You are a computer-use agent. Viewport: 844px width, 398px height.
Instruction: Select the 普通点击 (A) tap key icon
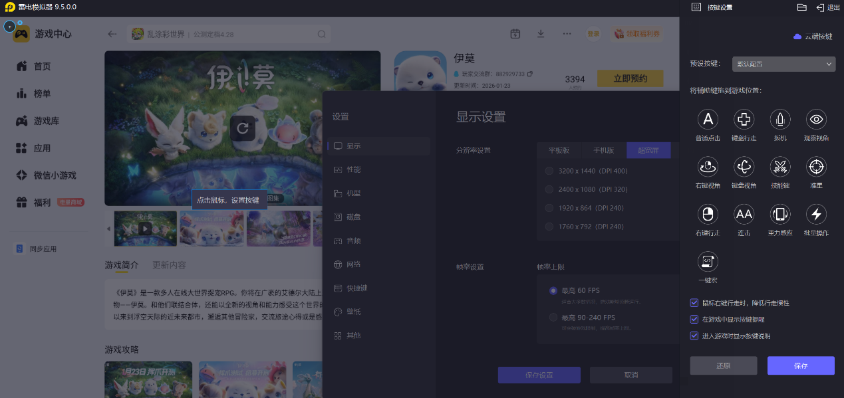[708, 120]
